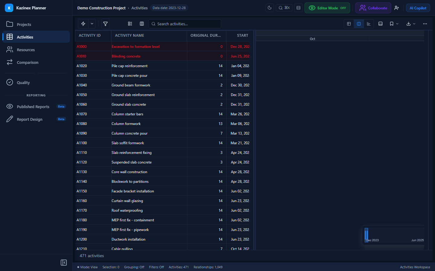This screenshot has width=435, height=271.
Task: Open the bookmark views dropdown
Action: click(x=394, y=24)
